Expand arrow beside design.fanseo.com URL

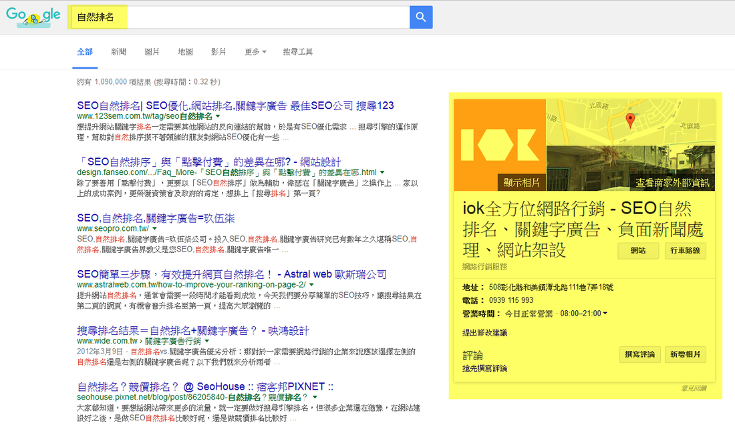(x=382, y=173)
